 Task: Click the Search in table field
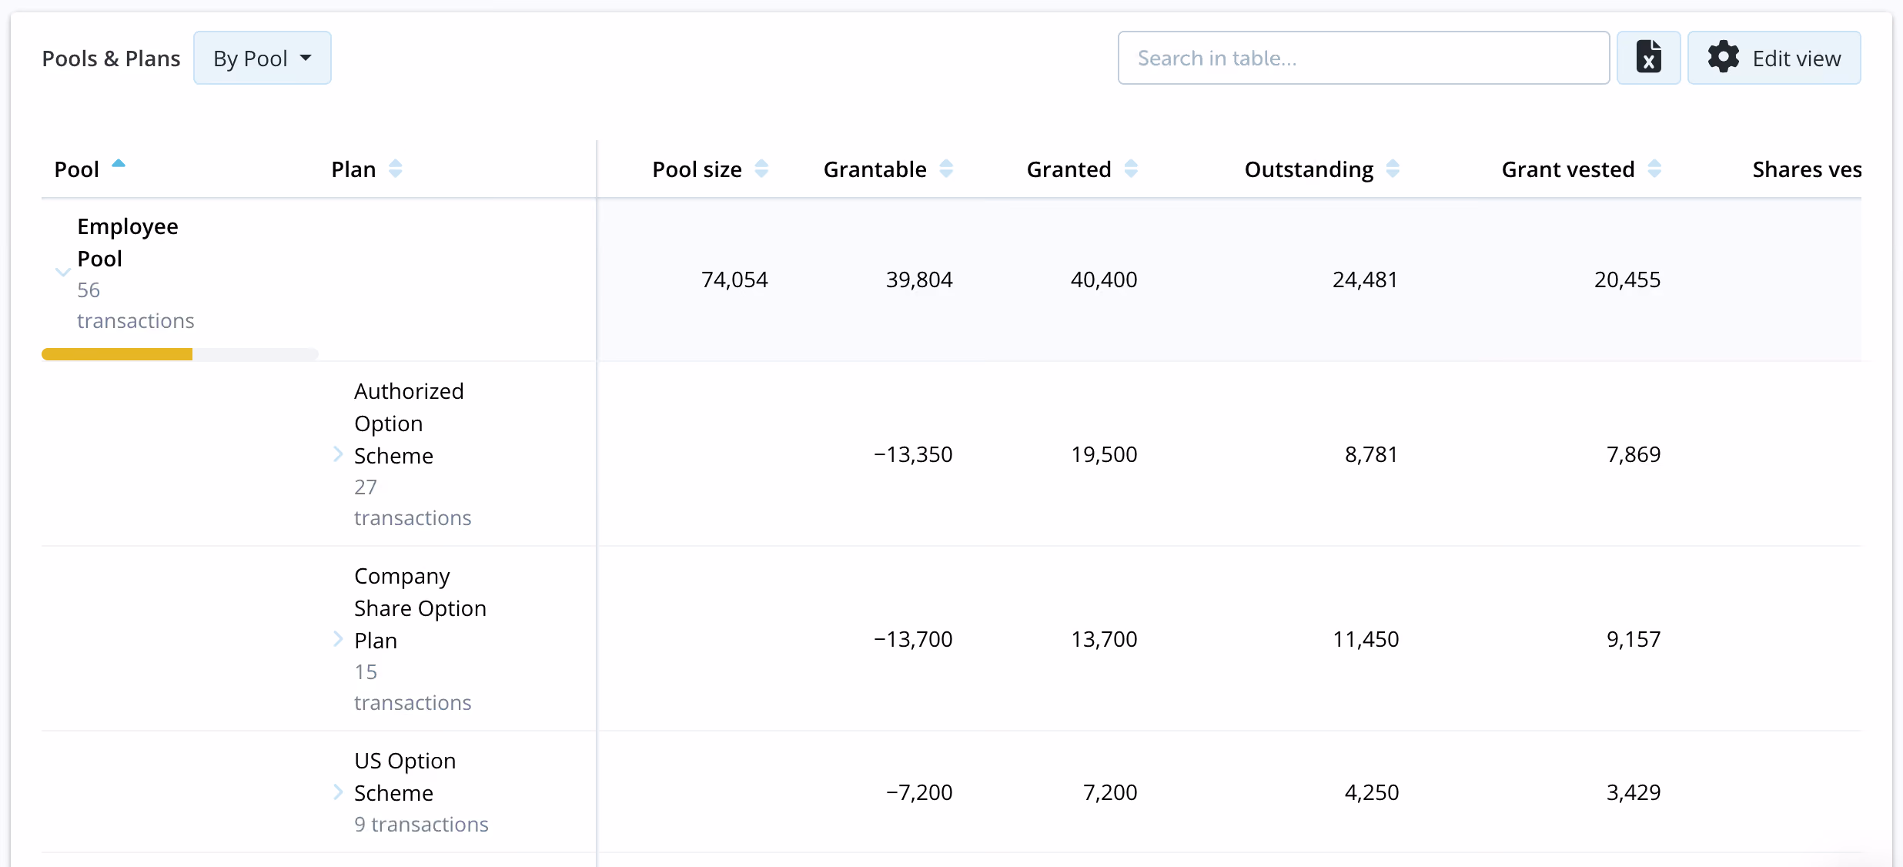(1363, 58)
